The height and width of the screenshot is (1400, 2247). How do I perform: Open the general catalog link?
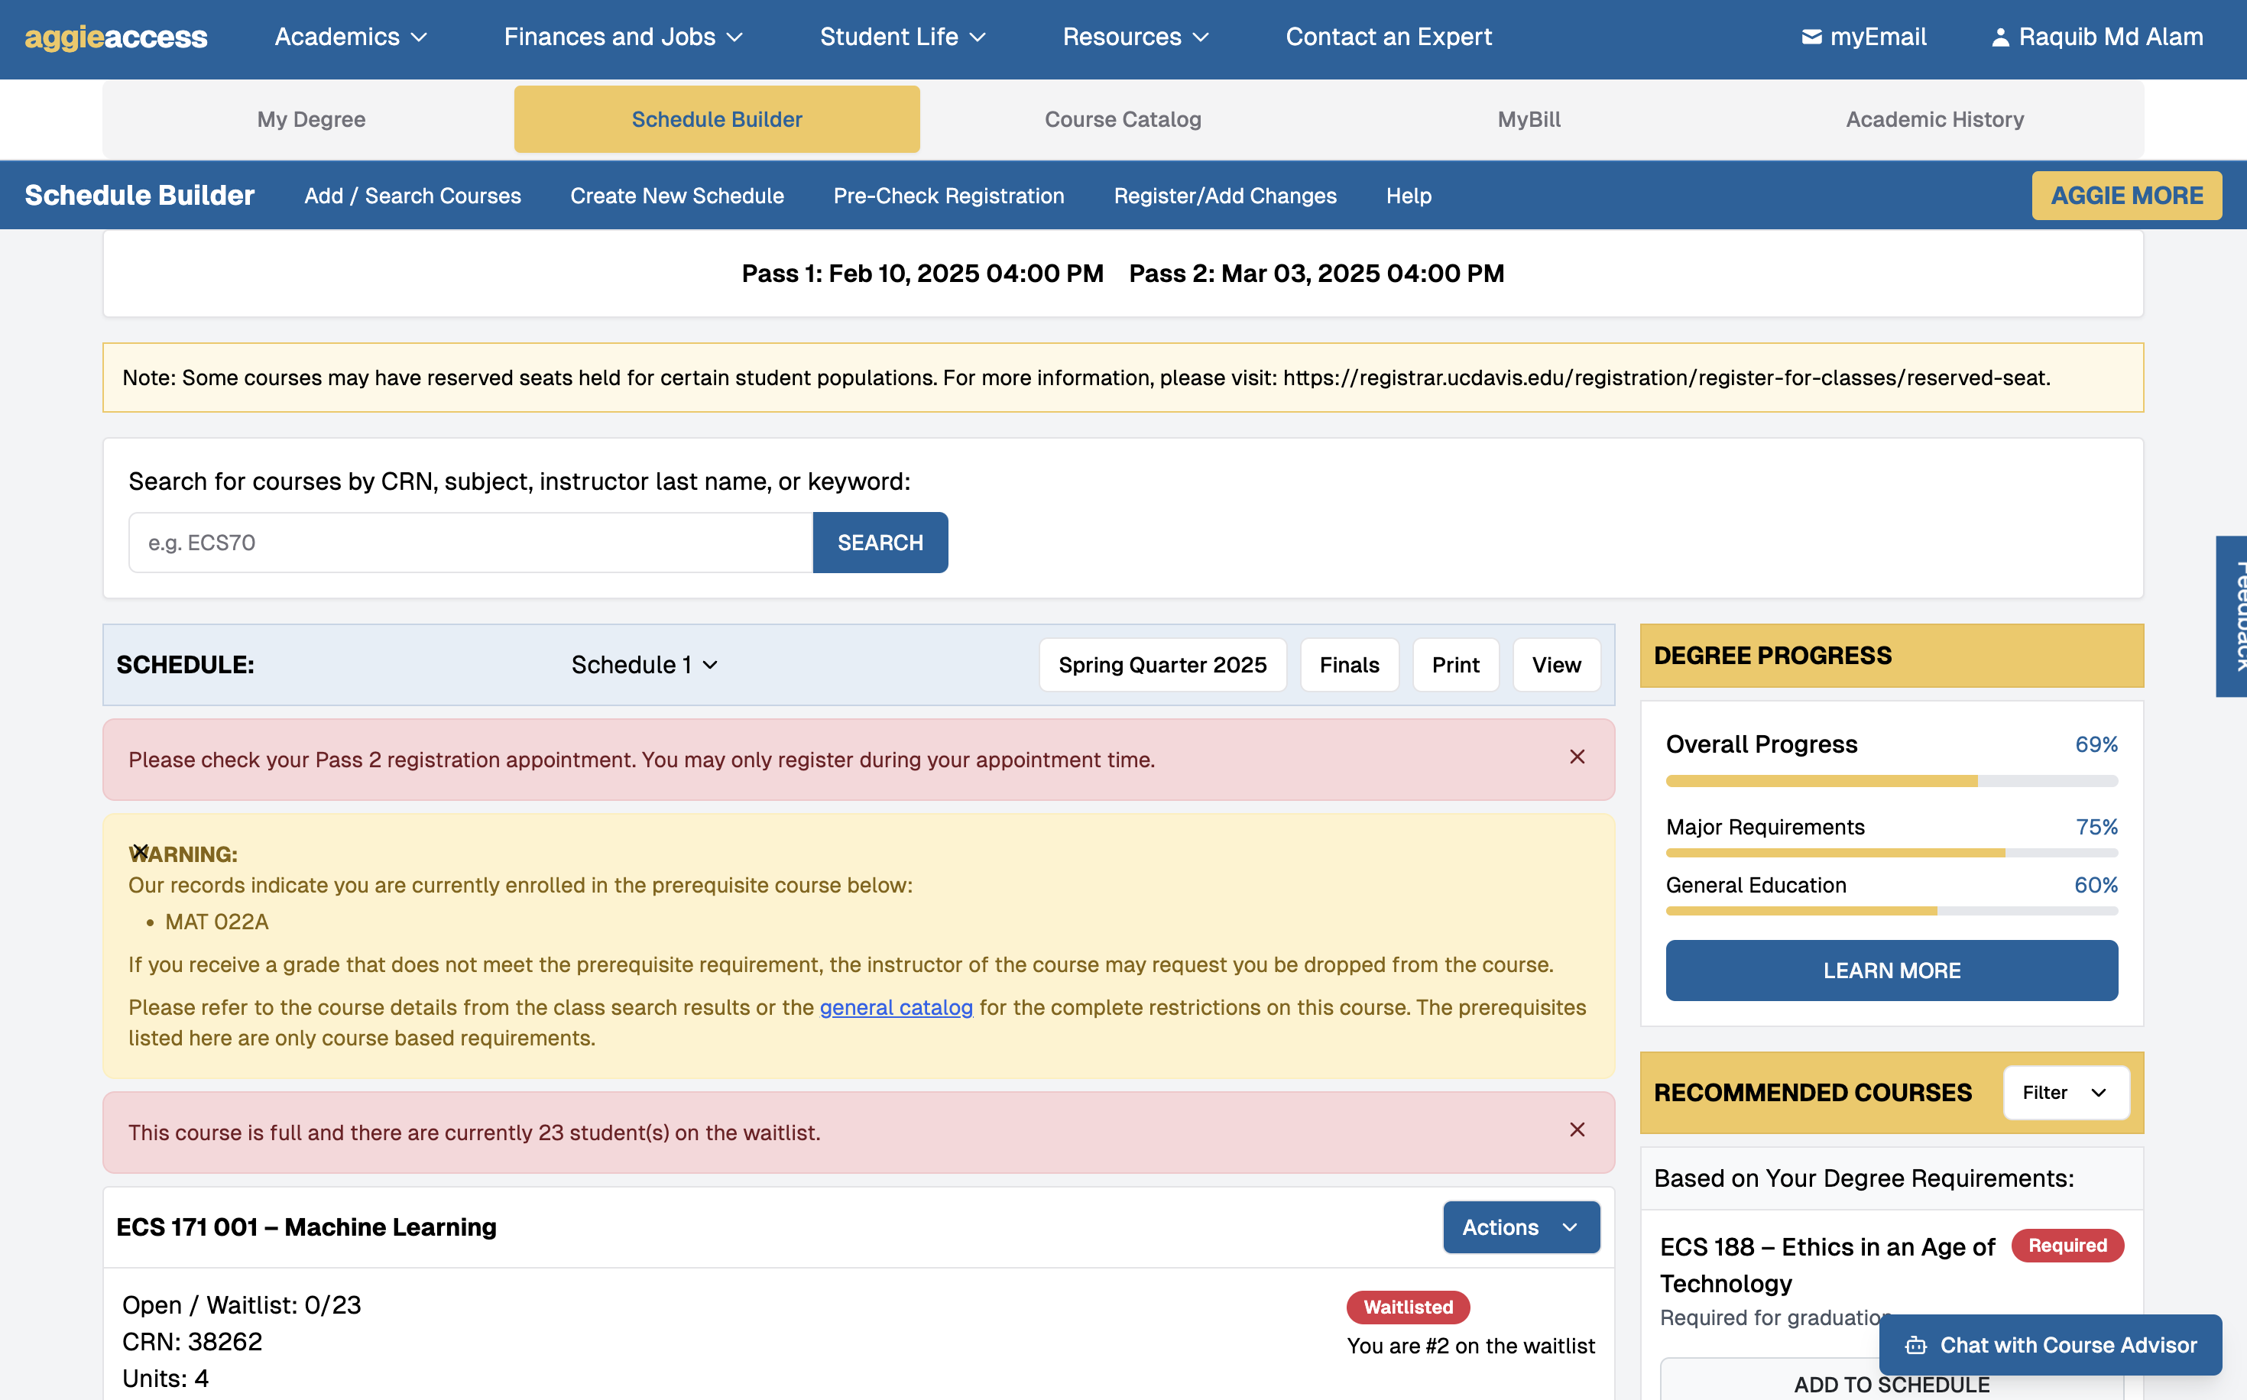(895, 1007)
